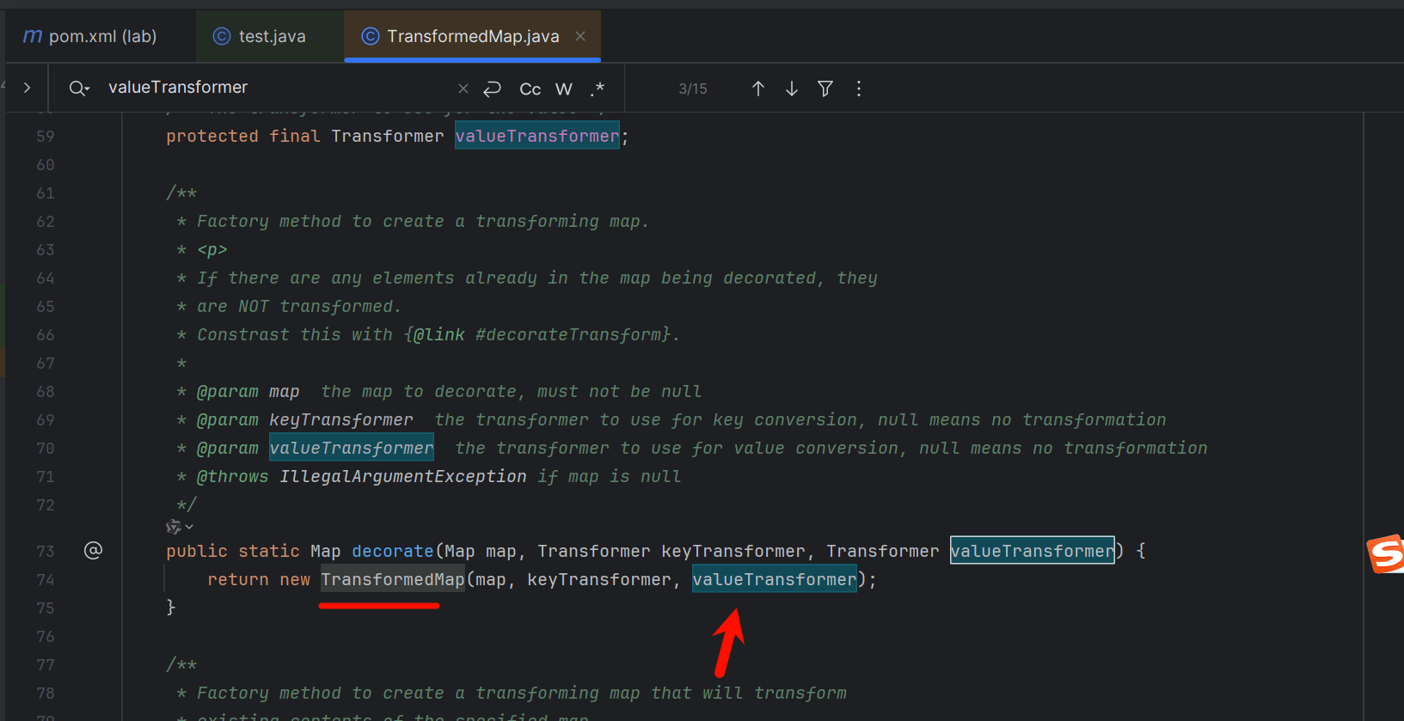Expand the replace field with the chevron

28,88
